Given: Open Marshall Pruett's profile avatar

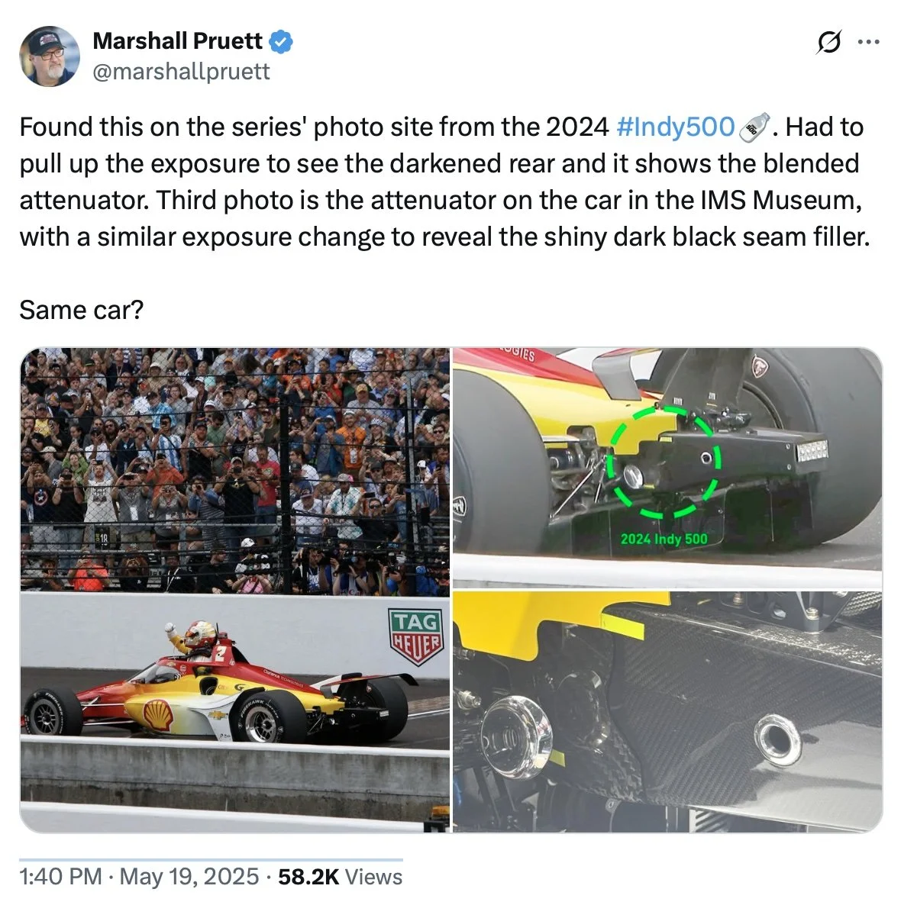Looking at the screenshot, I should 49,56.
